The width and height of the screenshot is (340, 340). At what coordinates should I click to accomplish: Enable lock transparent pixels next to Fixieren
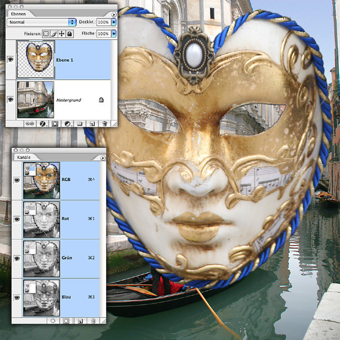point(46,34)
